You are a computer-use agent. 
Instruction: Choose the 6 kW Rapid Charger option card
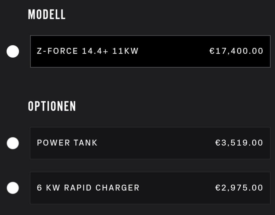coord(150,188)
